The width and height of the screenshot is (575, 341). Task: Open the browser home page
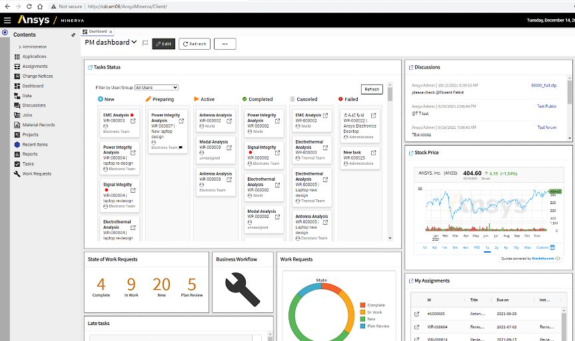point(40,6)
